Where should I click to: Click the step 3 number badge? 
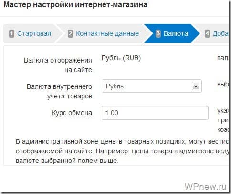(158, 34)
